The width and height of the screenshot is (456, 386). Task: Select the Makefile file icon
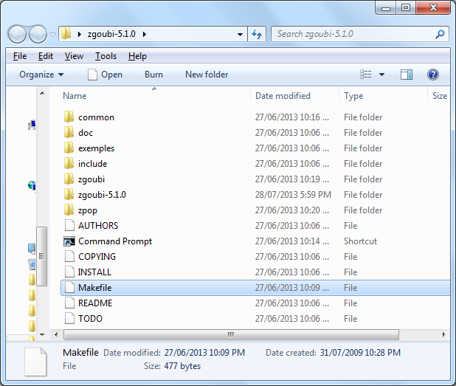(69, 287)
